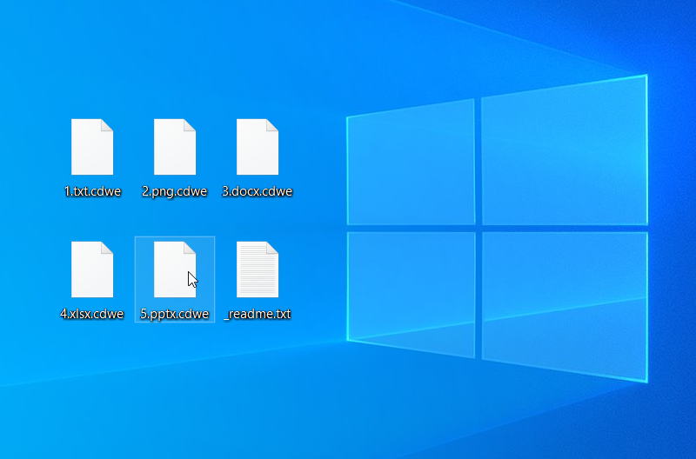Click the 5.pptx.cdwe filename label
The image size is (696, 459).
coord(175,314)
